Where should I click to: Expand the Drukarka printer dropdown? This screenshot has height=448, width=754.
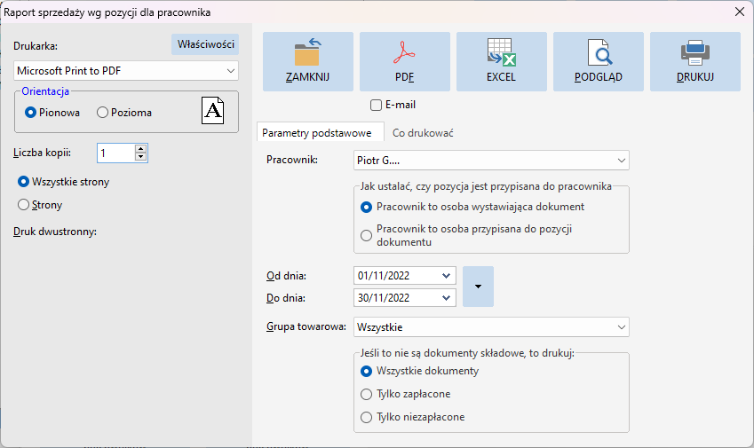[126, 71]
